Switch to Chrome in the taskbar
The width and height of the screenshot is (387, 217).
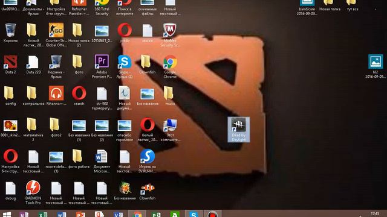point(137,213)
